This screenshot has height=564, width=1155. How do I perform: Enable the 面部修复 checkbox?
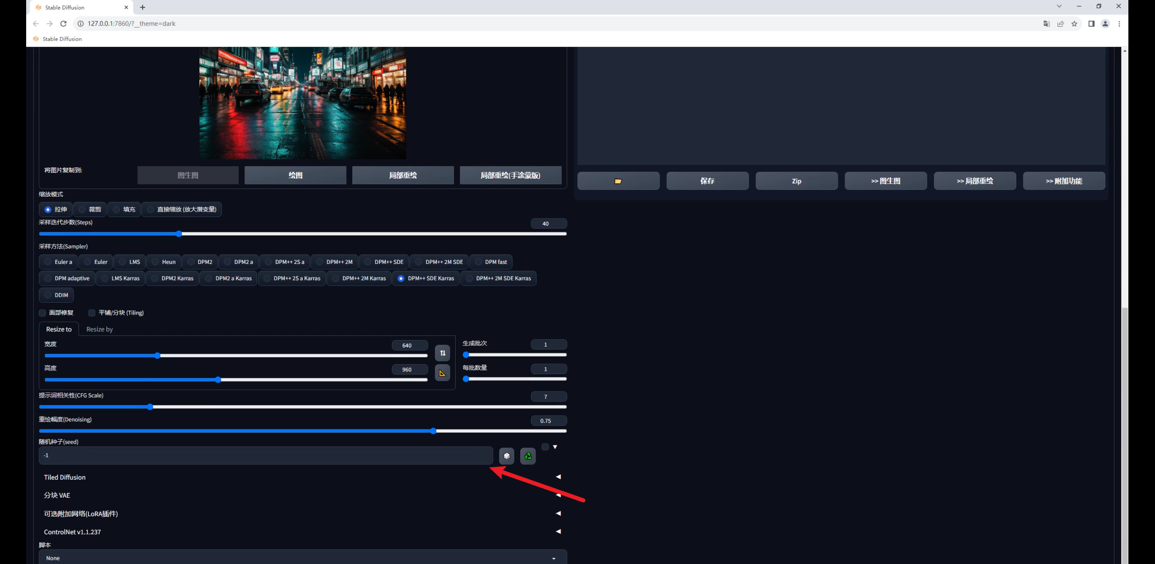pos(42,313)
